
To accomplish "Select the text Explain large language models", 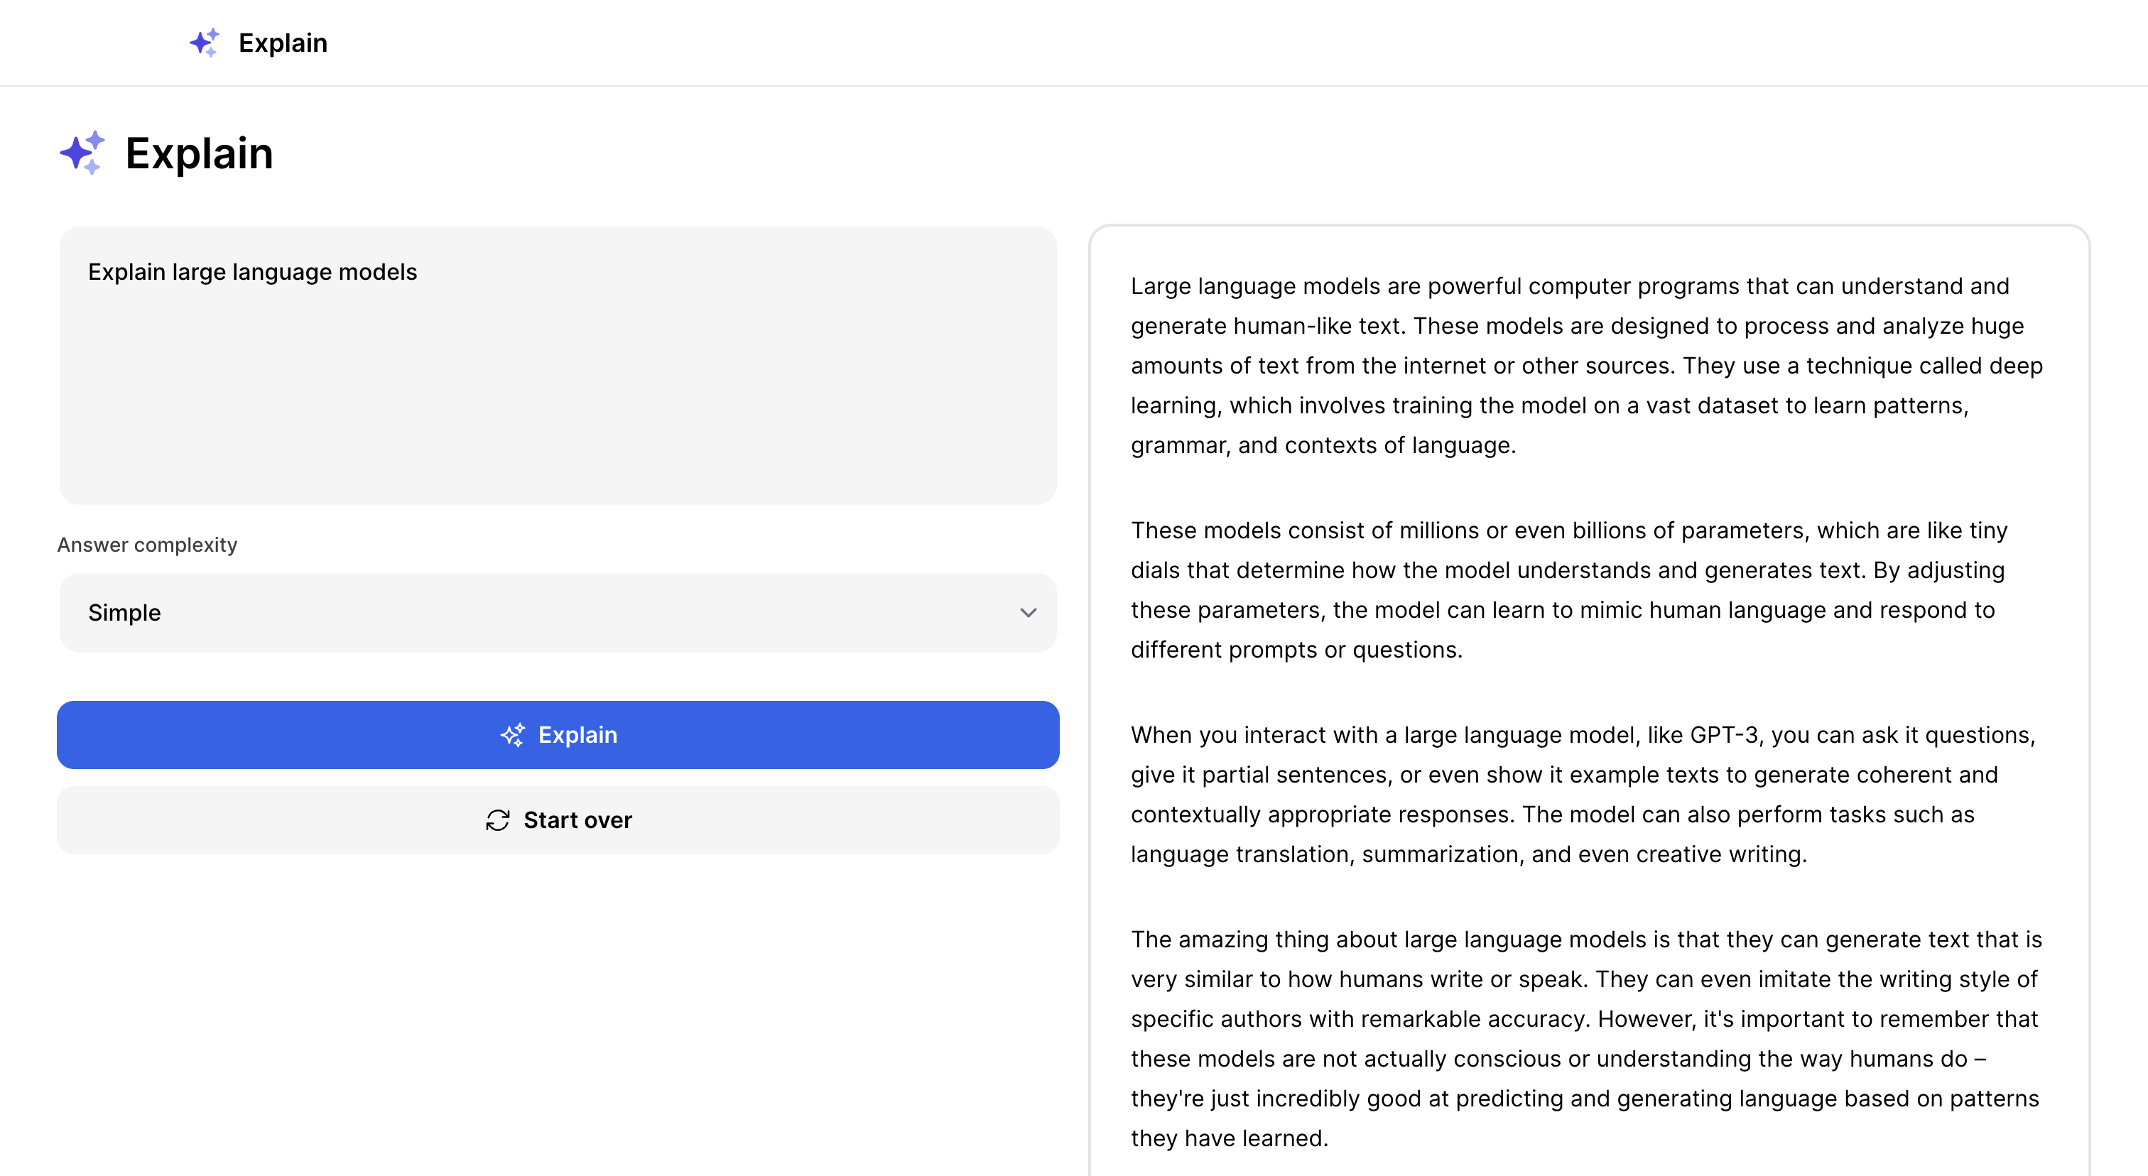I will (x=253, y=272).
